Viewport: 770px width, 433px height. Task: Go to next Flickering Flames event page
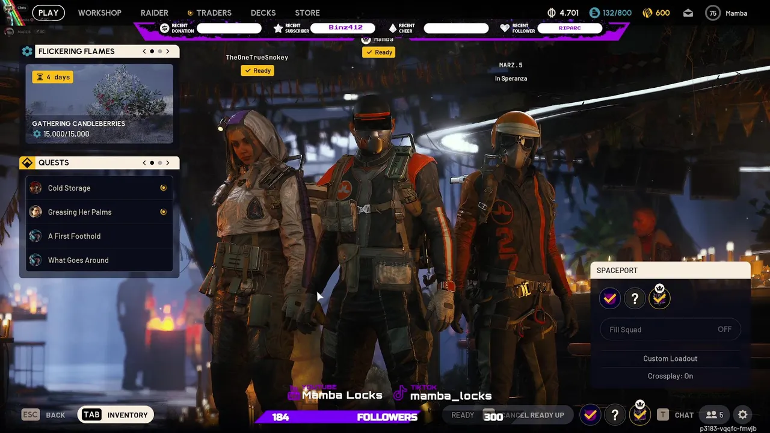coord(168,51)
